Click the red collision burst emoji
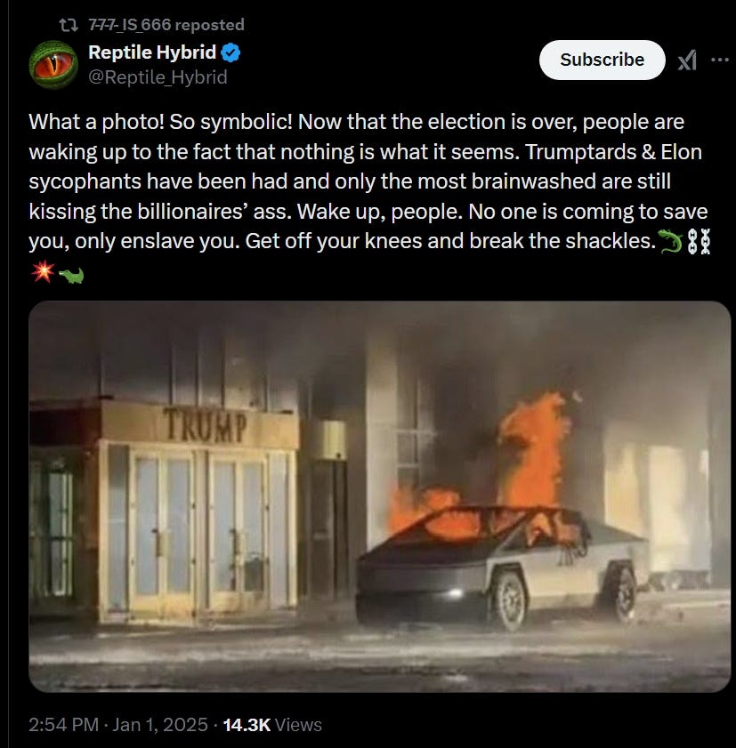The width and height of the screenshot is (736, 748). pos(43,271)
